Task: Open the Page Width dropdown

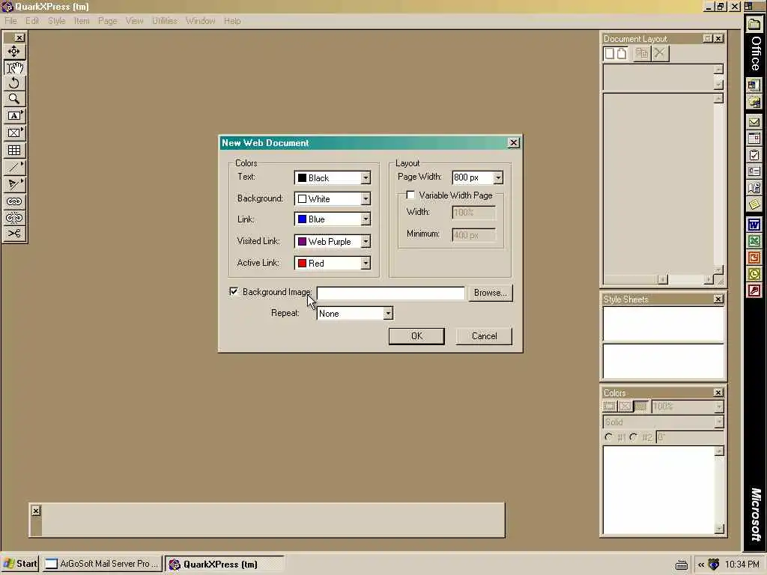Action: point(498,177)
